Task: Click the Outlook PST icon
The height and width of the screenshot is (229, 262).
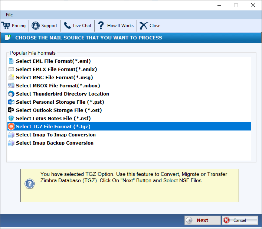Action: click(x=11, y=102)
